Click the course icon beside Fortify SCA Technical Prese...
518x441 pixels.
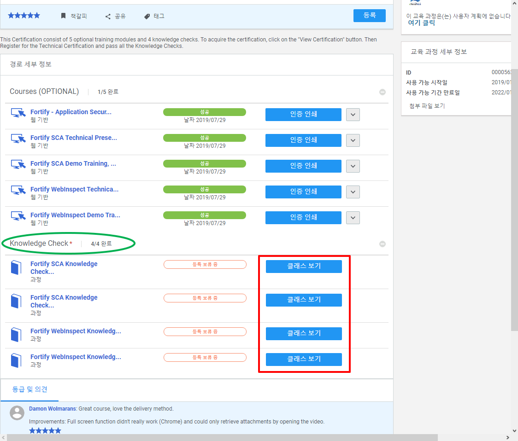[18, 139]
